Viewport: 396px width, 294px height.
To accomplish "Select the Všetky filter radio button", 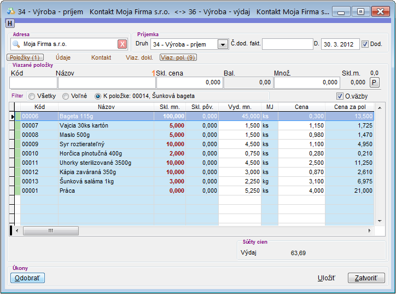I will click(x=32, y=96).
